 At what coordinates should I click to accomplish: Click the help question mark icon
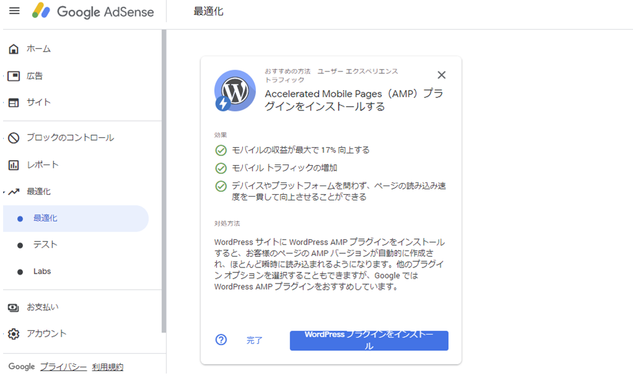tap(221, 339)
